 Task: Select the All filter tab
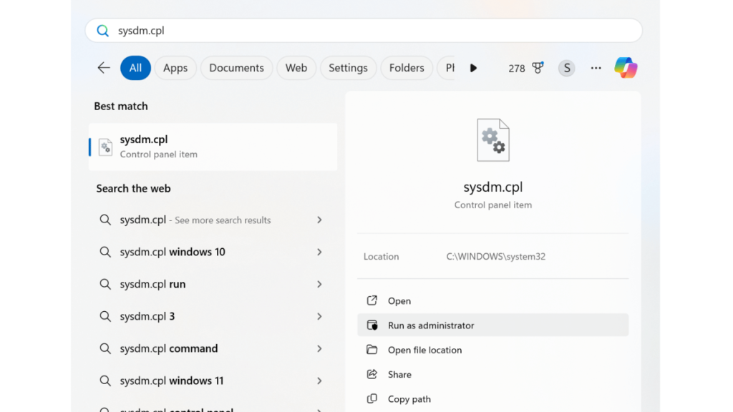(135, 68)
